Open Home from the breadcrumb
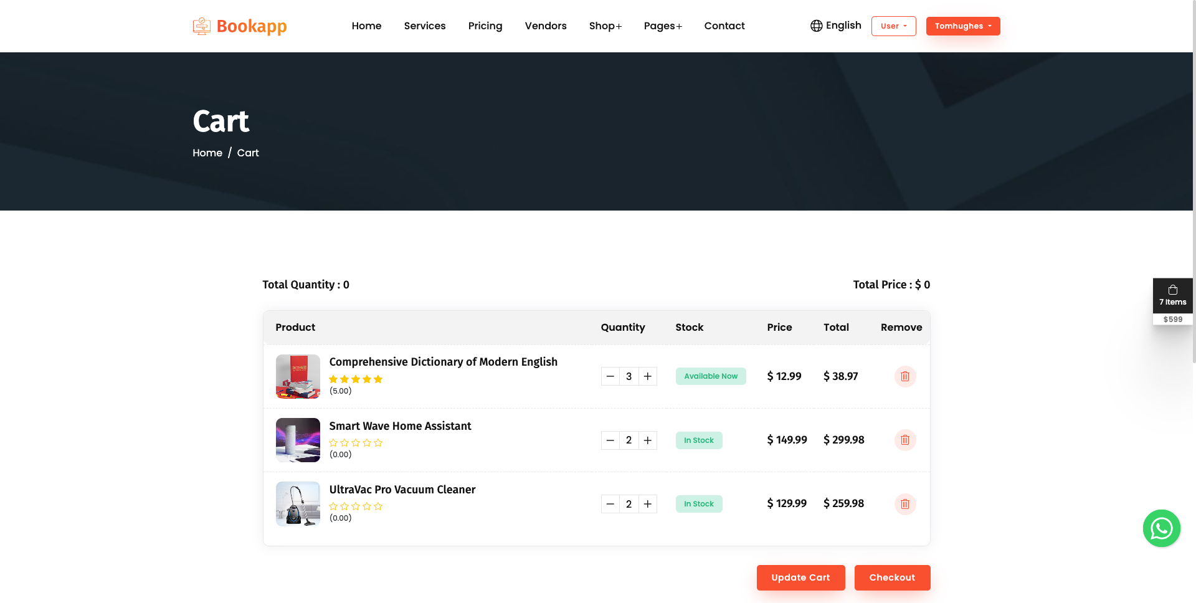The height and width of the screenshot is (603, 1196). coord(207,153)
